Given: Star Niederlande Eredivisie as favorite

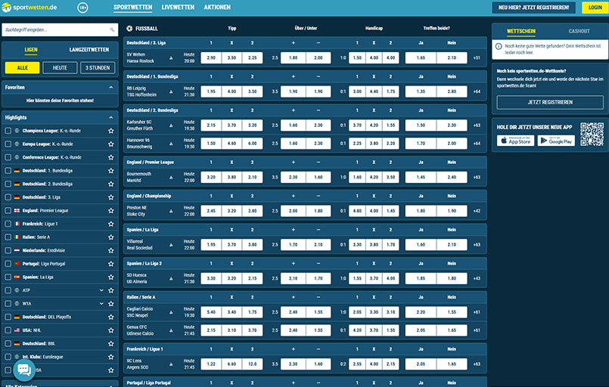Looking at the screenshot, I should (111, 250).
